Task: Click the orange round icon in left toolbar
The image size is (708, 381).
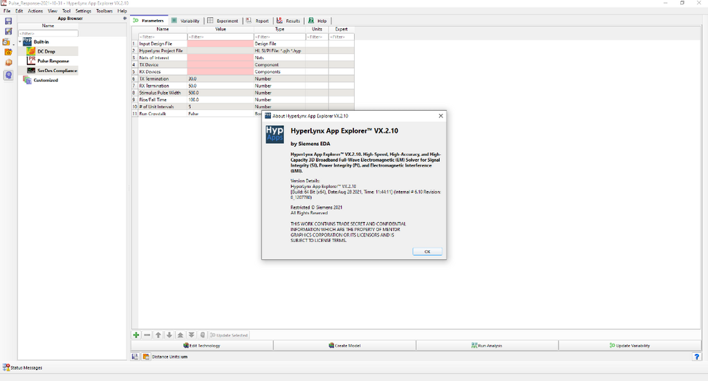Action: (8, 63)
